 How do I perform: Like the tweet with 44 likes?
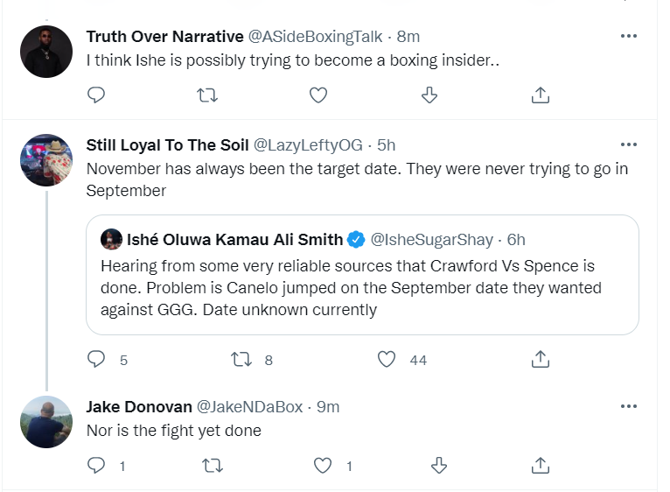point(386,359)
